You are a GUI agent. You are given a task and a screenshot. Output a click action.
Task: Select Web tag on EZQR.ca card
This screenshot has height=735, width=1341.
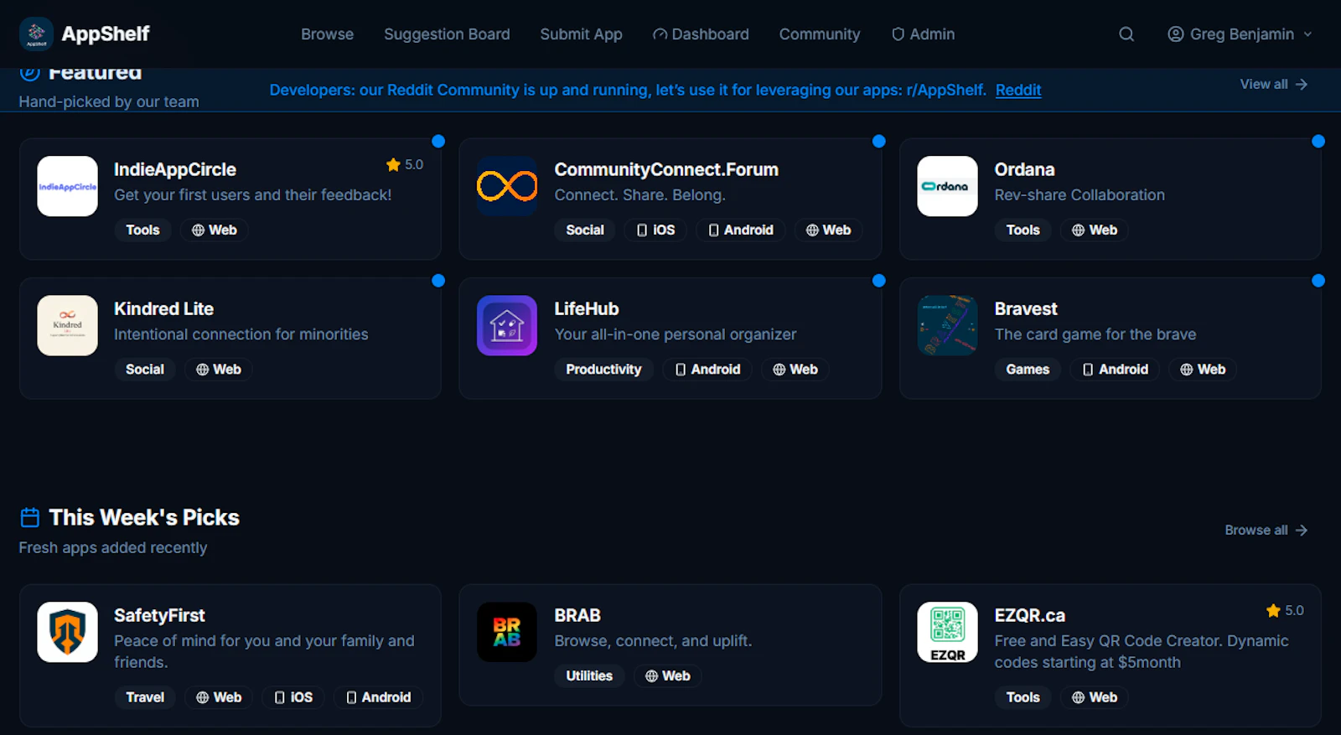pyautogui.click(x=1095, y=697)
